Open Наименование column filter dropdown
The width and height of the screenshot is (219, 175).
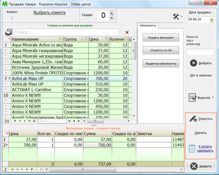pos(60,39)
